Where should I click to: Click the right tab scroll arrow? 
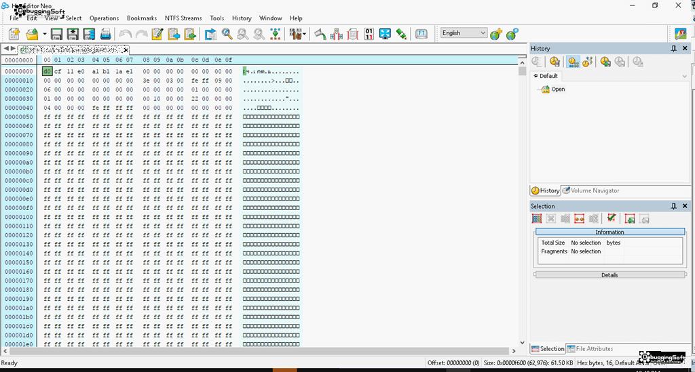(14, 49)
